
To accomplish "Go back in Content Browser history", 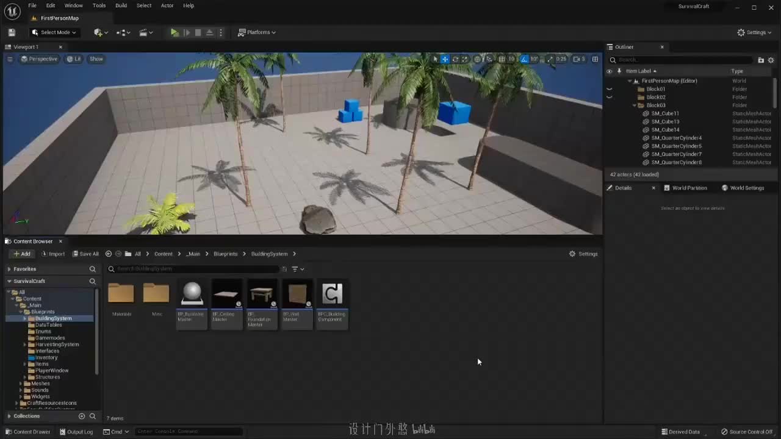I will [109, 254].
